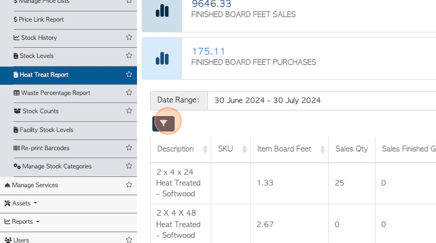436x243 pixels.
Task: Toggle favorite star for Stock Counts
Action: (x=129, y=110)
